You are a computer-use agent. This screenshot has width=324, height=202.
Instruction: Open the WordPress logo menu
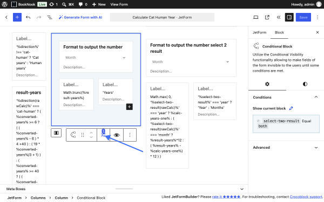[x=4, y=4]
